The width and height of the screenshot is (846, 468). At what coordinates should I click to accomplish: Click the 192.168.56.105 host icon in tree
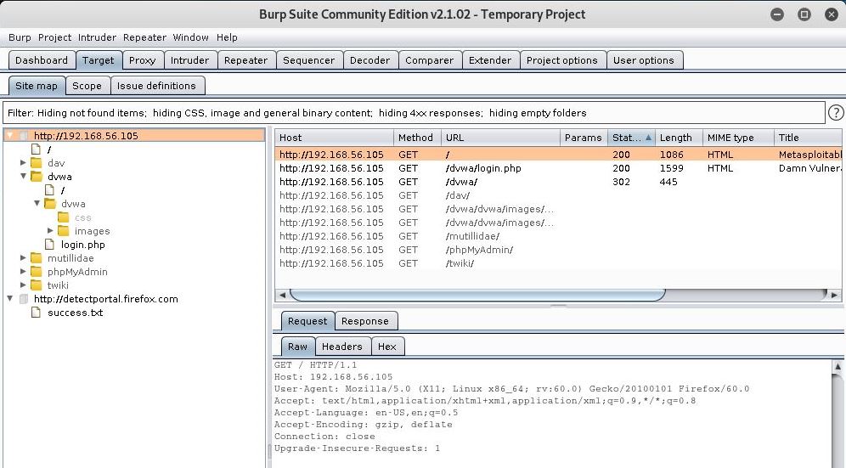(23, 136)
